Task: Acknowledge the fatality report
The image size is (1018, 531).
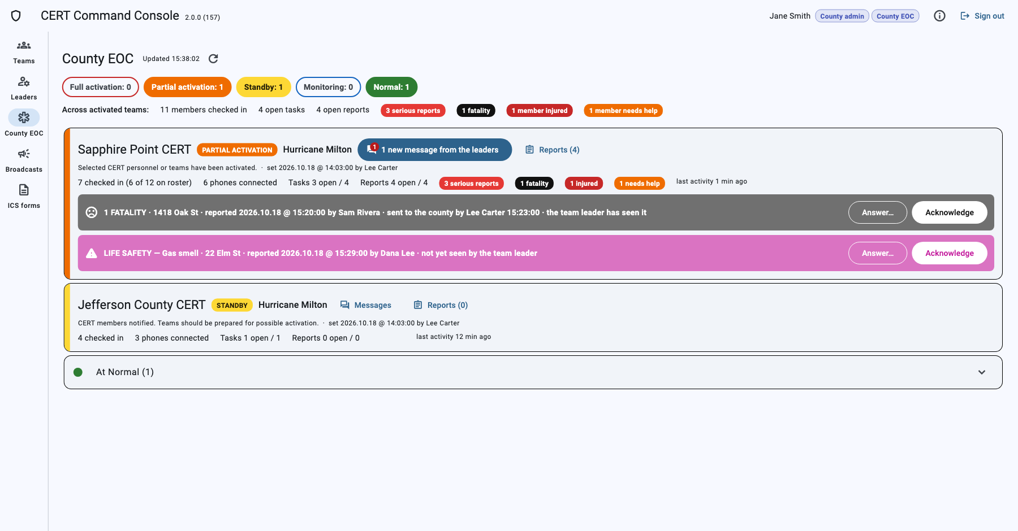Action: pyautogui.click(x=950, y=212)
